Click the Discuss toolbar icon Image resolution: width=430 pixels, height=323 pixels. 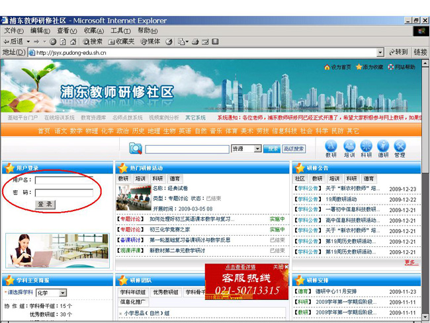tap(215, 42)
